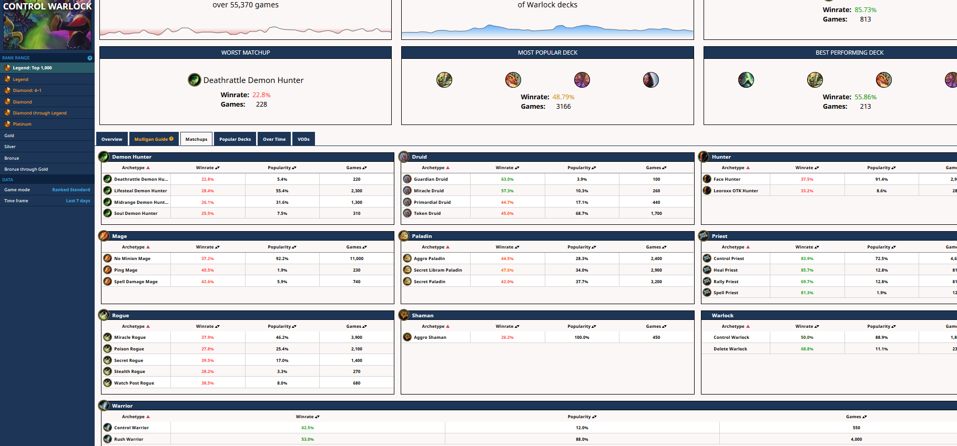
Task: Click the Lifesteal Demon Hunter row icon
Action: [x=108, y=191]
